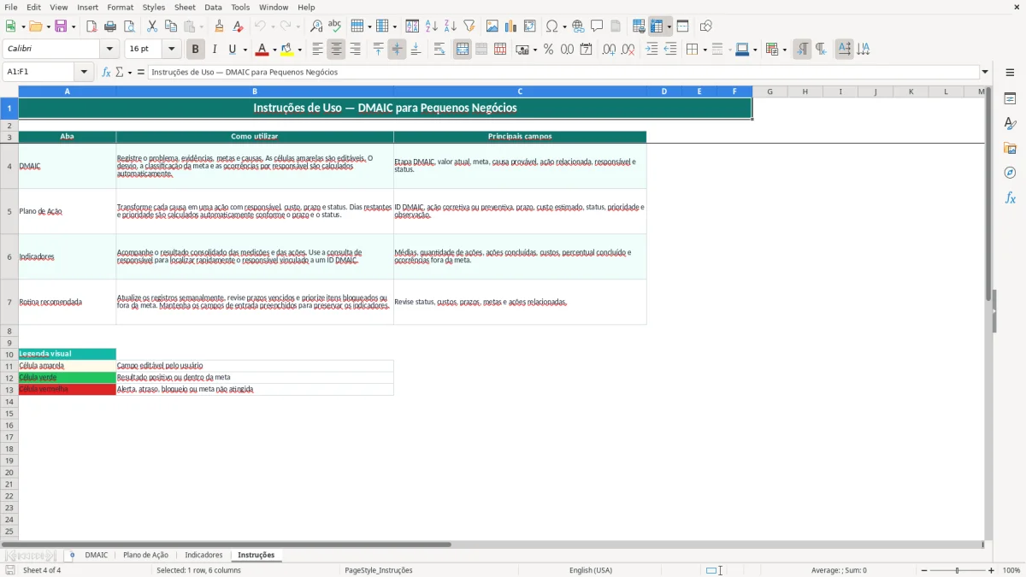1026x577 pixels.
Task: Open the Format menu
Action: pos(121,7)
